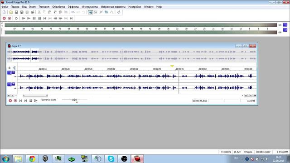Zoom out level with the left minus button
Screen dimensions: 290x163
click(12, 96)
